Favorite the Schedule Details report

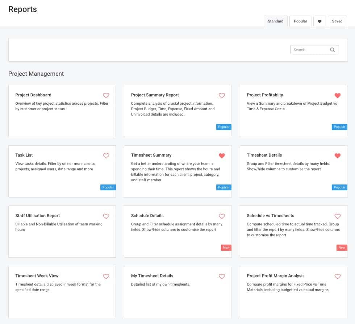[222, 216]
